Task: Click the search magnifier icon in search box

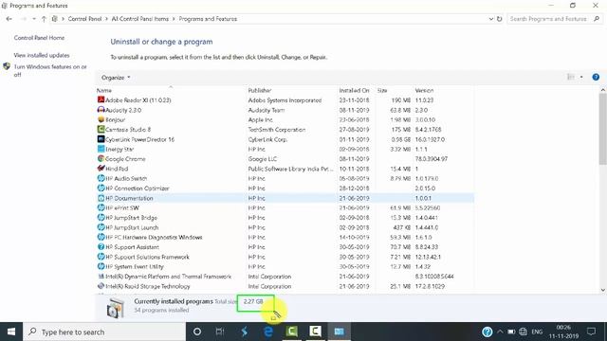Action: pyautogui.click(x=597, y=19)
